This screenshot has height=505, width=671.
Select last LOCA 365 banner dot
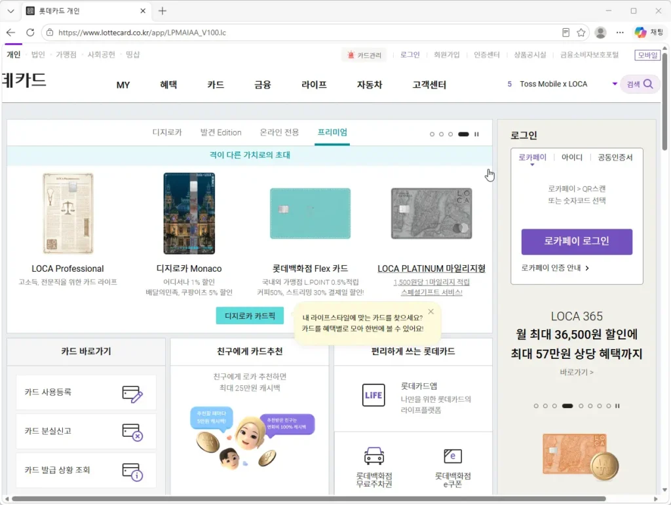(x=609, y=406)
